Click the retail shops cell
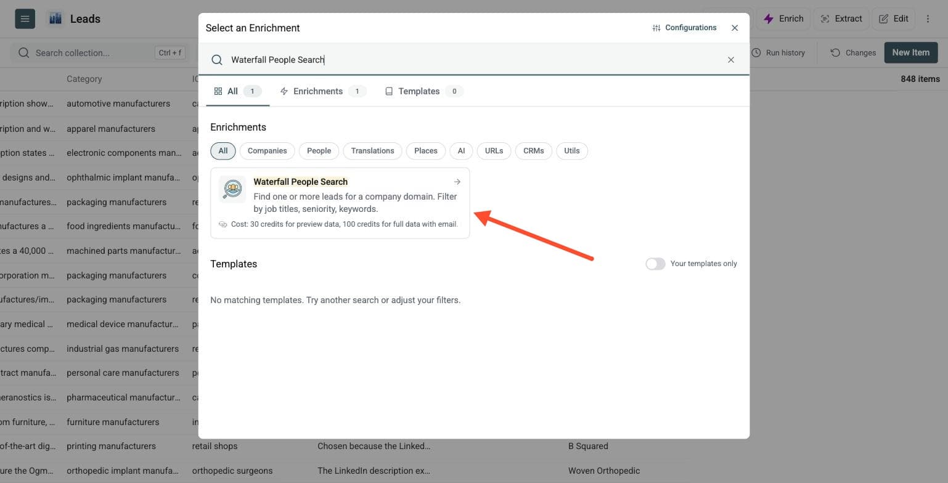Screen dimensions: 948x483 point(215,446)
